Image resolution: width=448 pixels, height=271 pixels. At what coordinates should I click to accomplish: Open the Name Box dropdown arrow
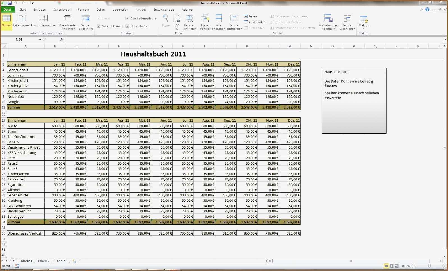click(x=40, y=40)
